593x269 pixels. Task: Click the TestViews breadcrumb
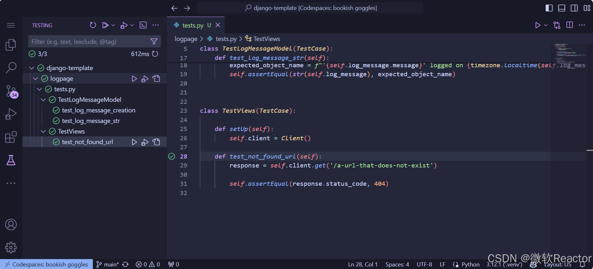click(x=267, y=39)
